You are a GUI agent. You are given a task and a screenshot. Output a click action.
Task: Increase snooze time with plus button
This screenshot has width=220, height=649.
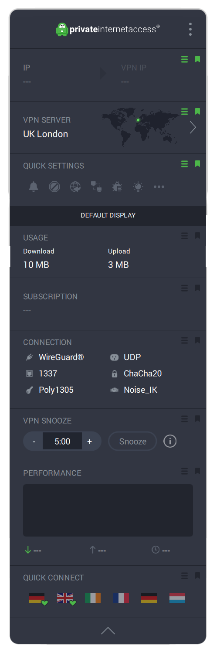click(90, 441)
